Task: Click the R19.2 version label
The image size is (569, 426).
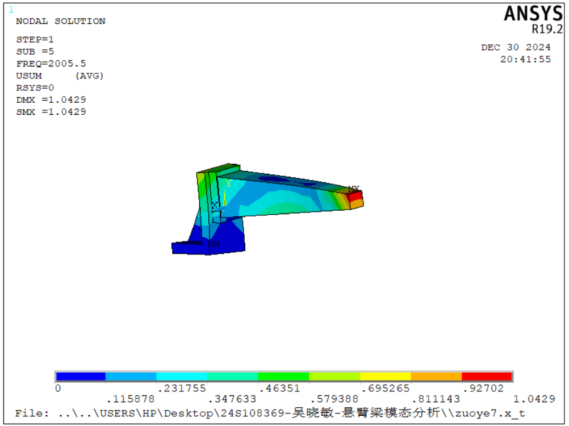Action: (547, 29)
